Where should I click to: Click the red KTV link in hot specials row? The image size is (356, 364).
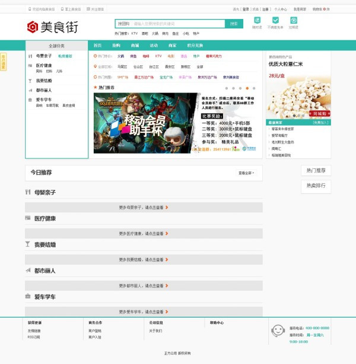pos(158,56)
